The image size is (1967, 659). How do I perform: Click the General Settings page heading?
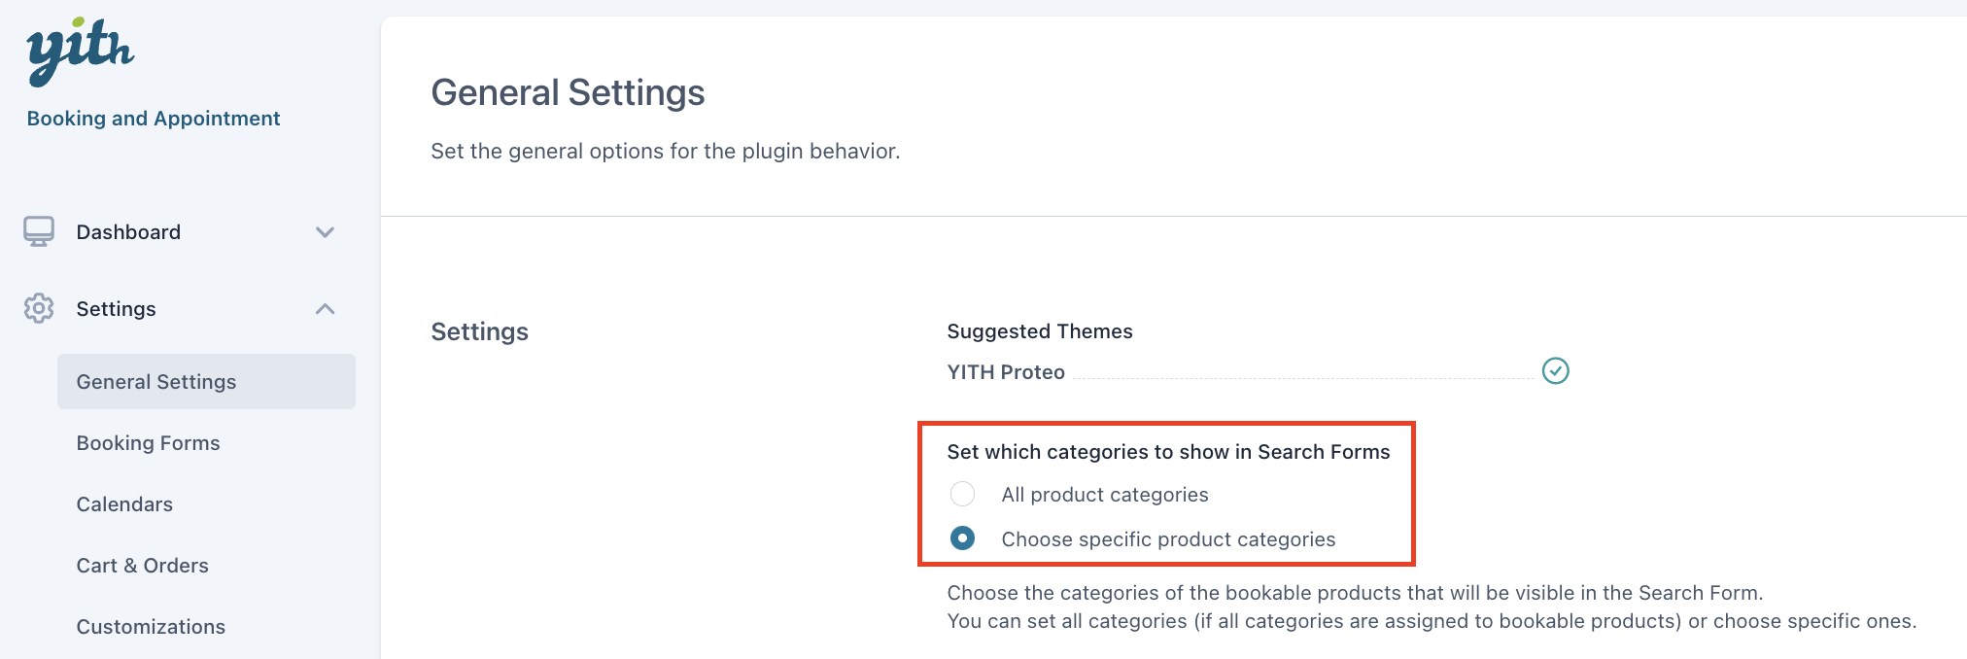tap(568, 92)
